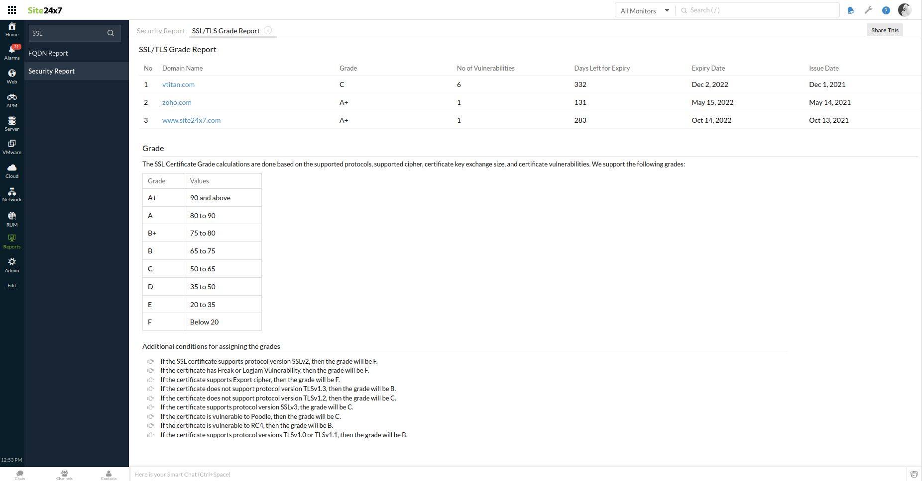This screenshot has width=922, height=481.
Task: Open the www.site24x7.com domain link
Action: [191, 120]
